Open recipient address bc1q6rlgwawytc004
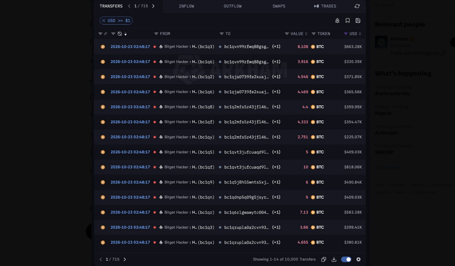 [246, 213]
